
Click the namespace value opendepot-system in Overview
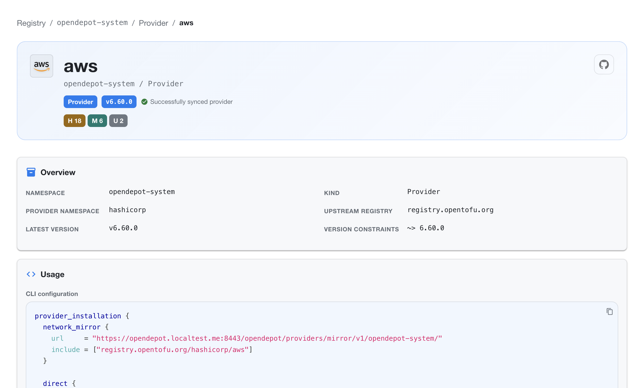(x=142, y=192)
